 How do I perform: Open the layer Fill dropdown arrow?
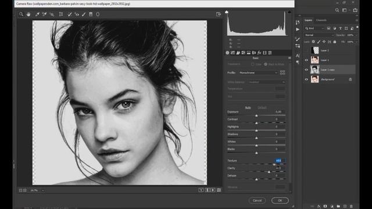(x=356, y=42)
